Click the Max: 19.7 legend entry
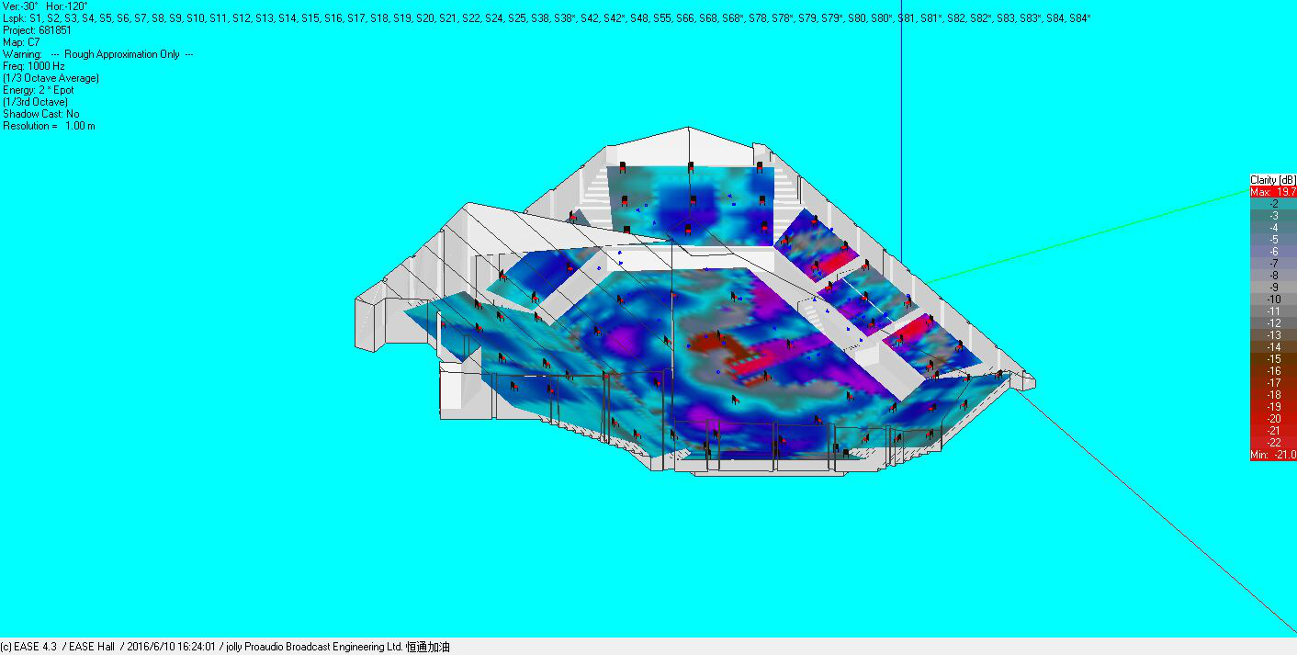Viewport: 1297px width, 655px height. coord(1273,192)
